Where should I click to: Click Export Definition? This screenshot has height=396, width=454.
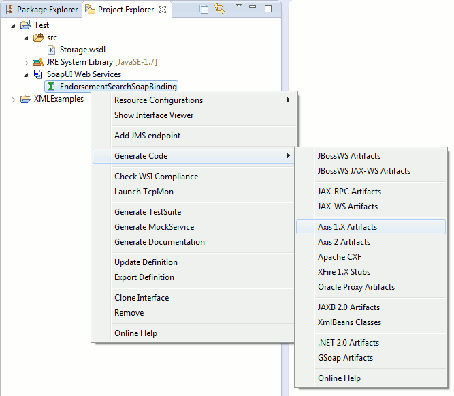(x=144, y=277)
